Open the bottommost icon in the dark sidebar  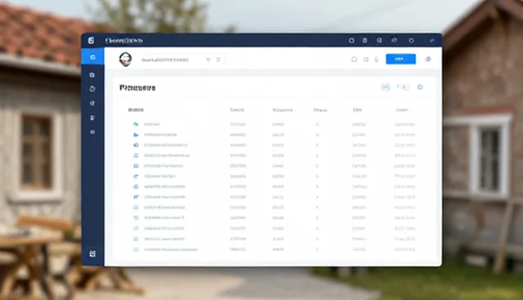(x=92, y=254)
